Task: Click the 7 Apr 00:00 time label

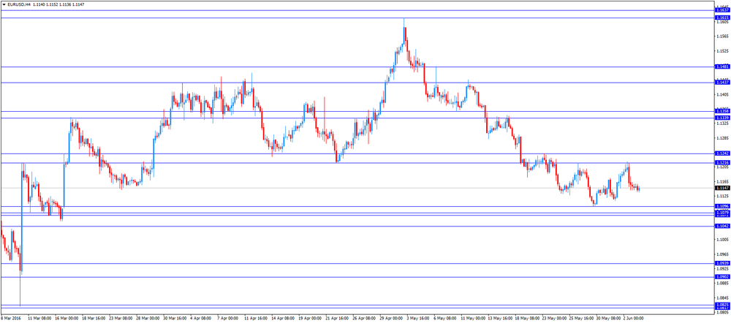Action: click(x=229, y=319)
